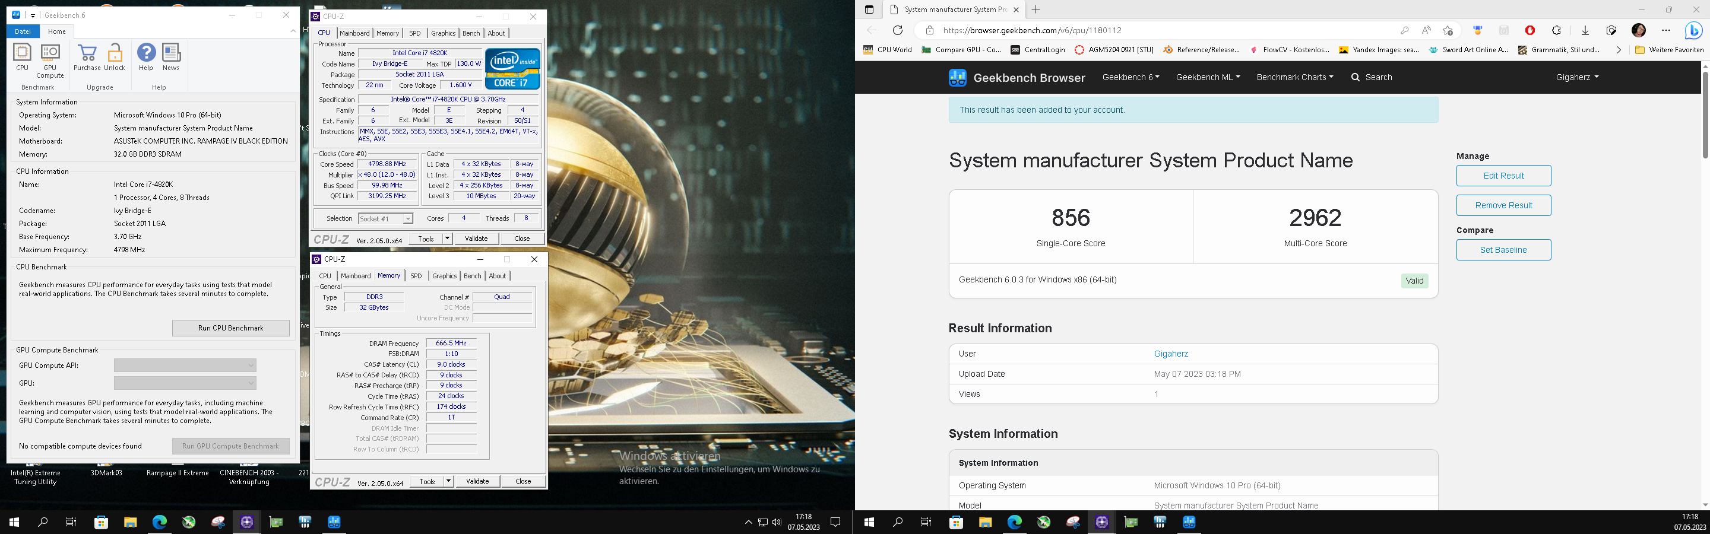Image resolution: width=1710 pixels, height=534 pixels.
Task: Expand the Tools dropdown arrow in CPU-Z Processor window
Action: tap(448, 238)
